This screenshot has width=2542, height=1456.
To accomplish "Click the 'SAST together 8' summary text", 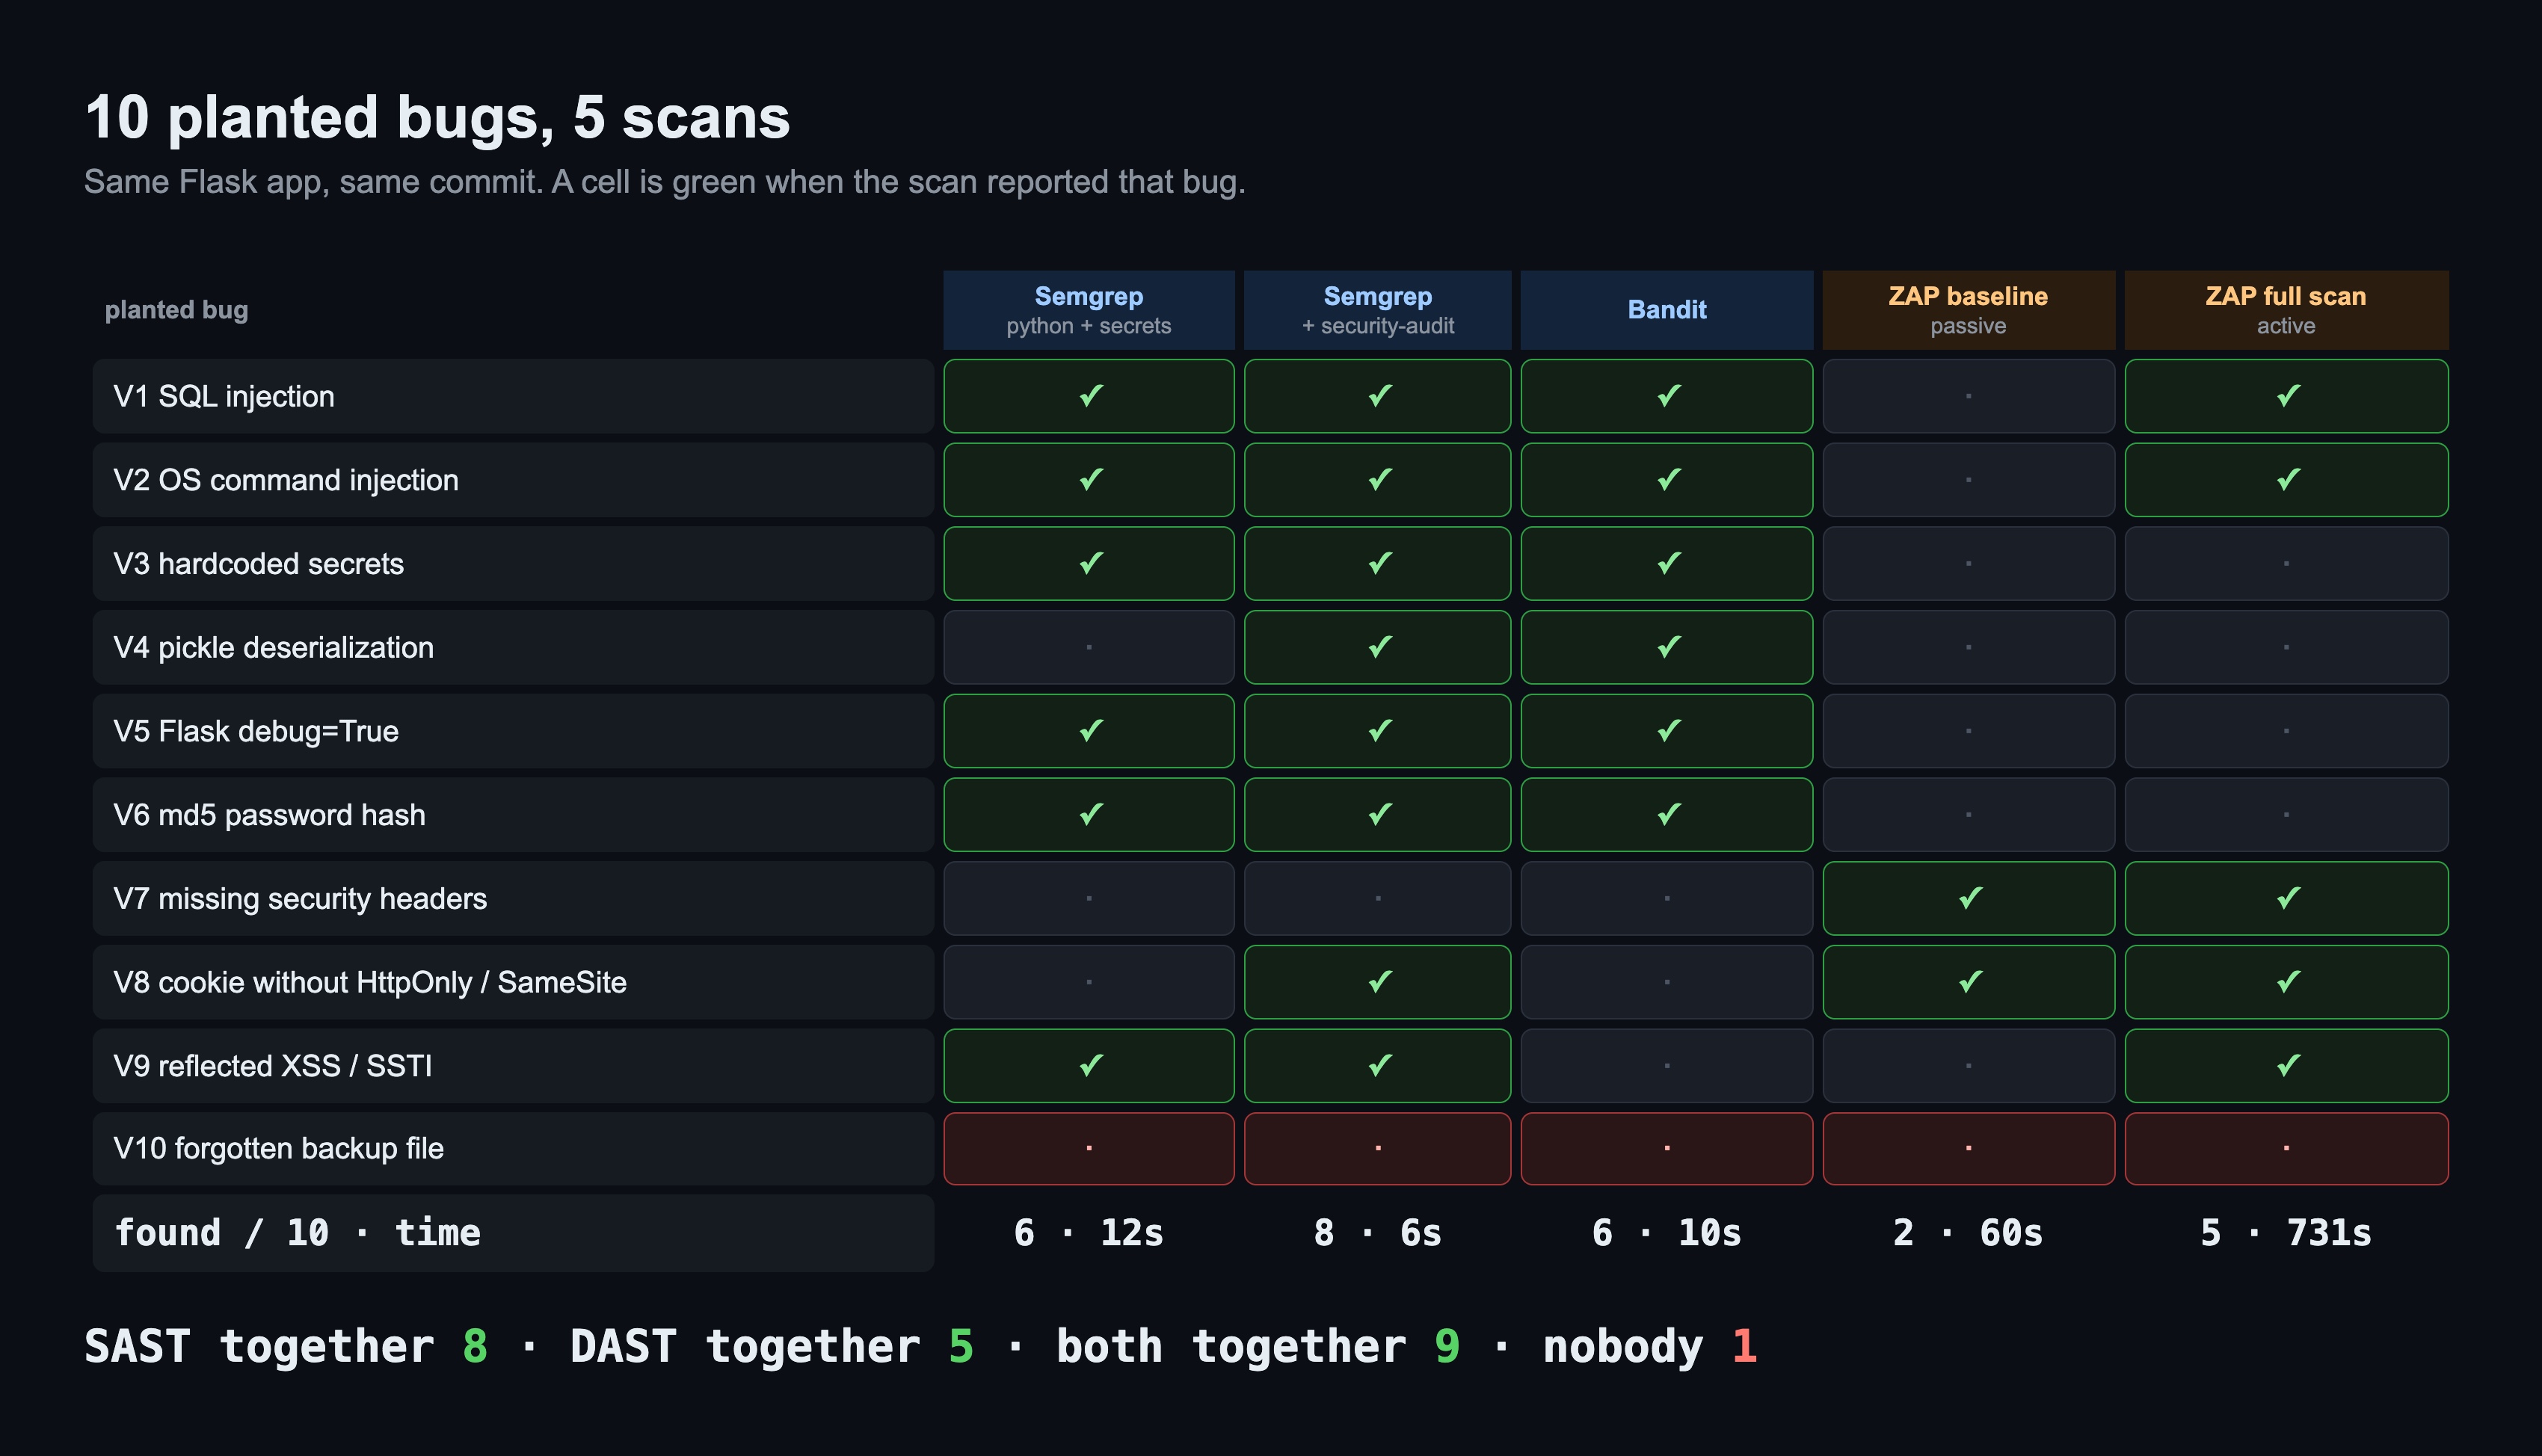I will (286, 1346).
